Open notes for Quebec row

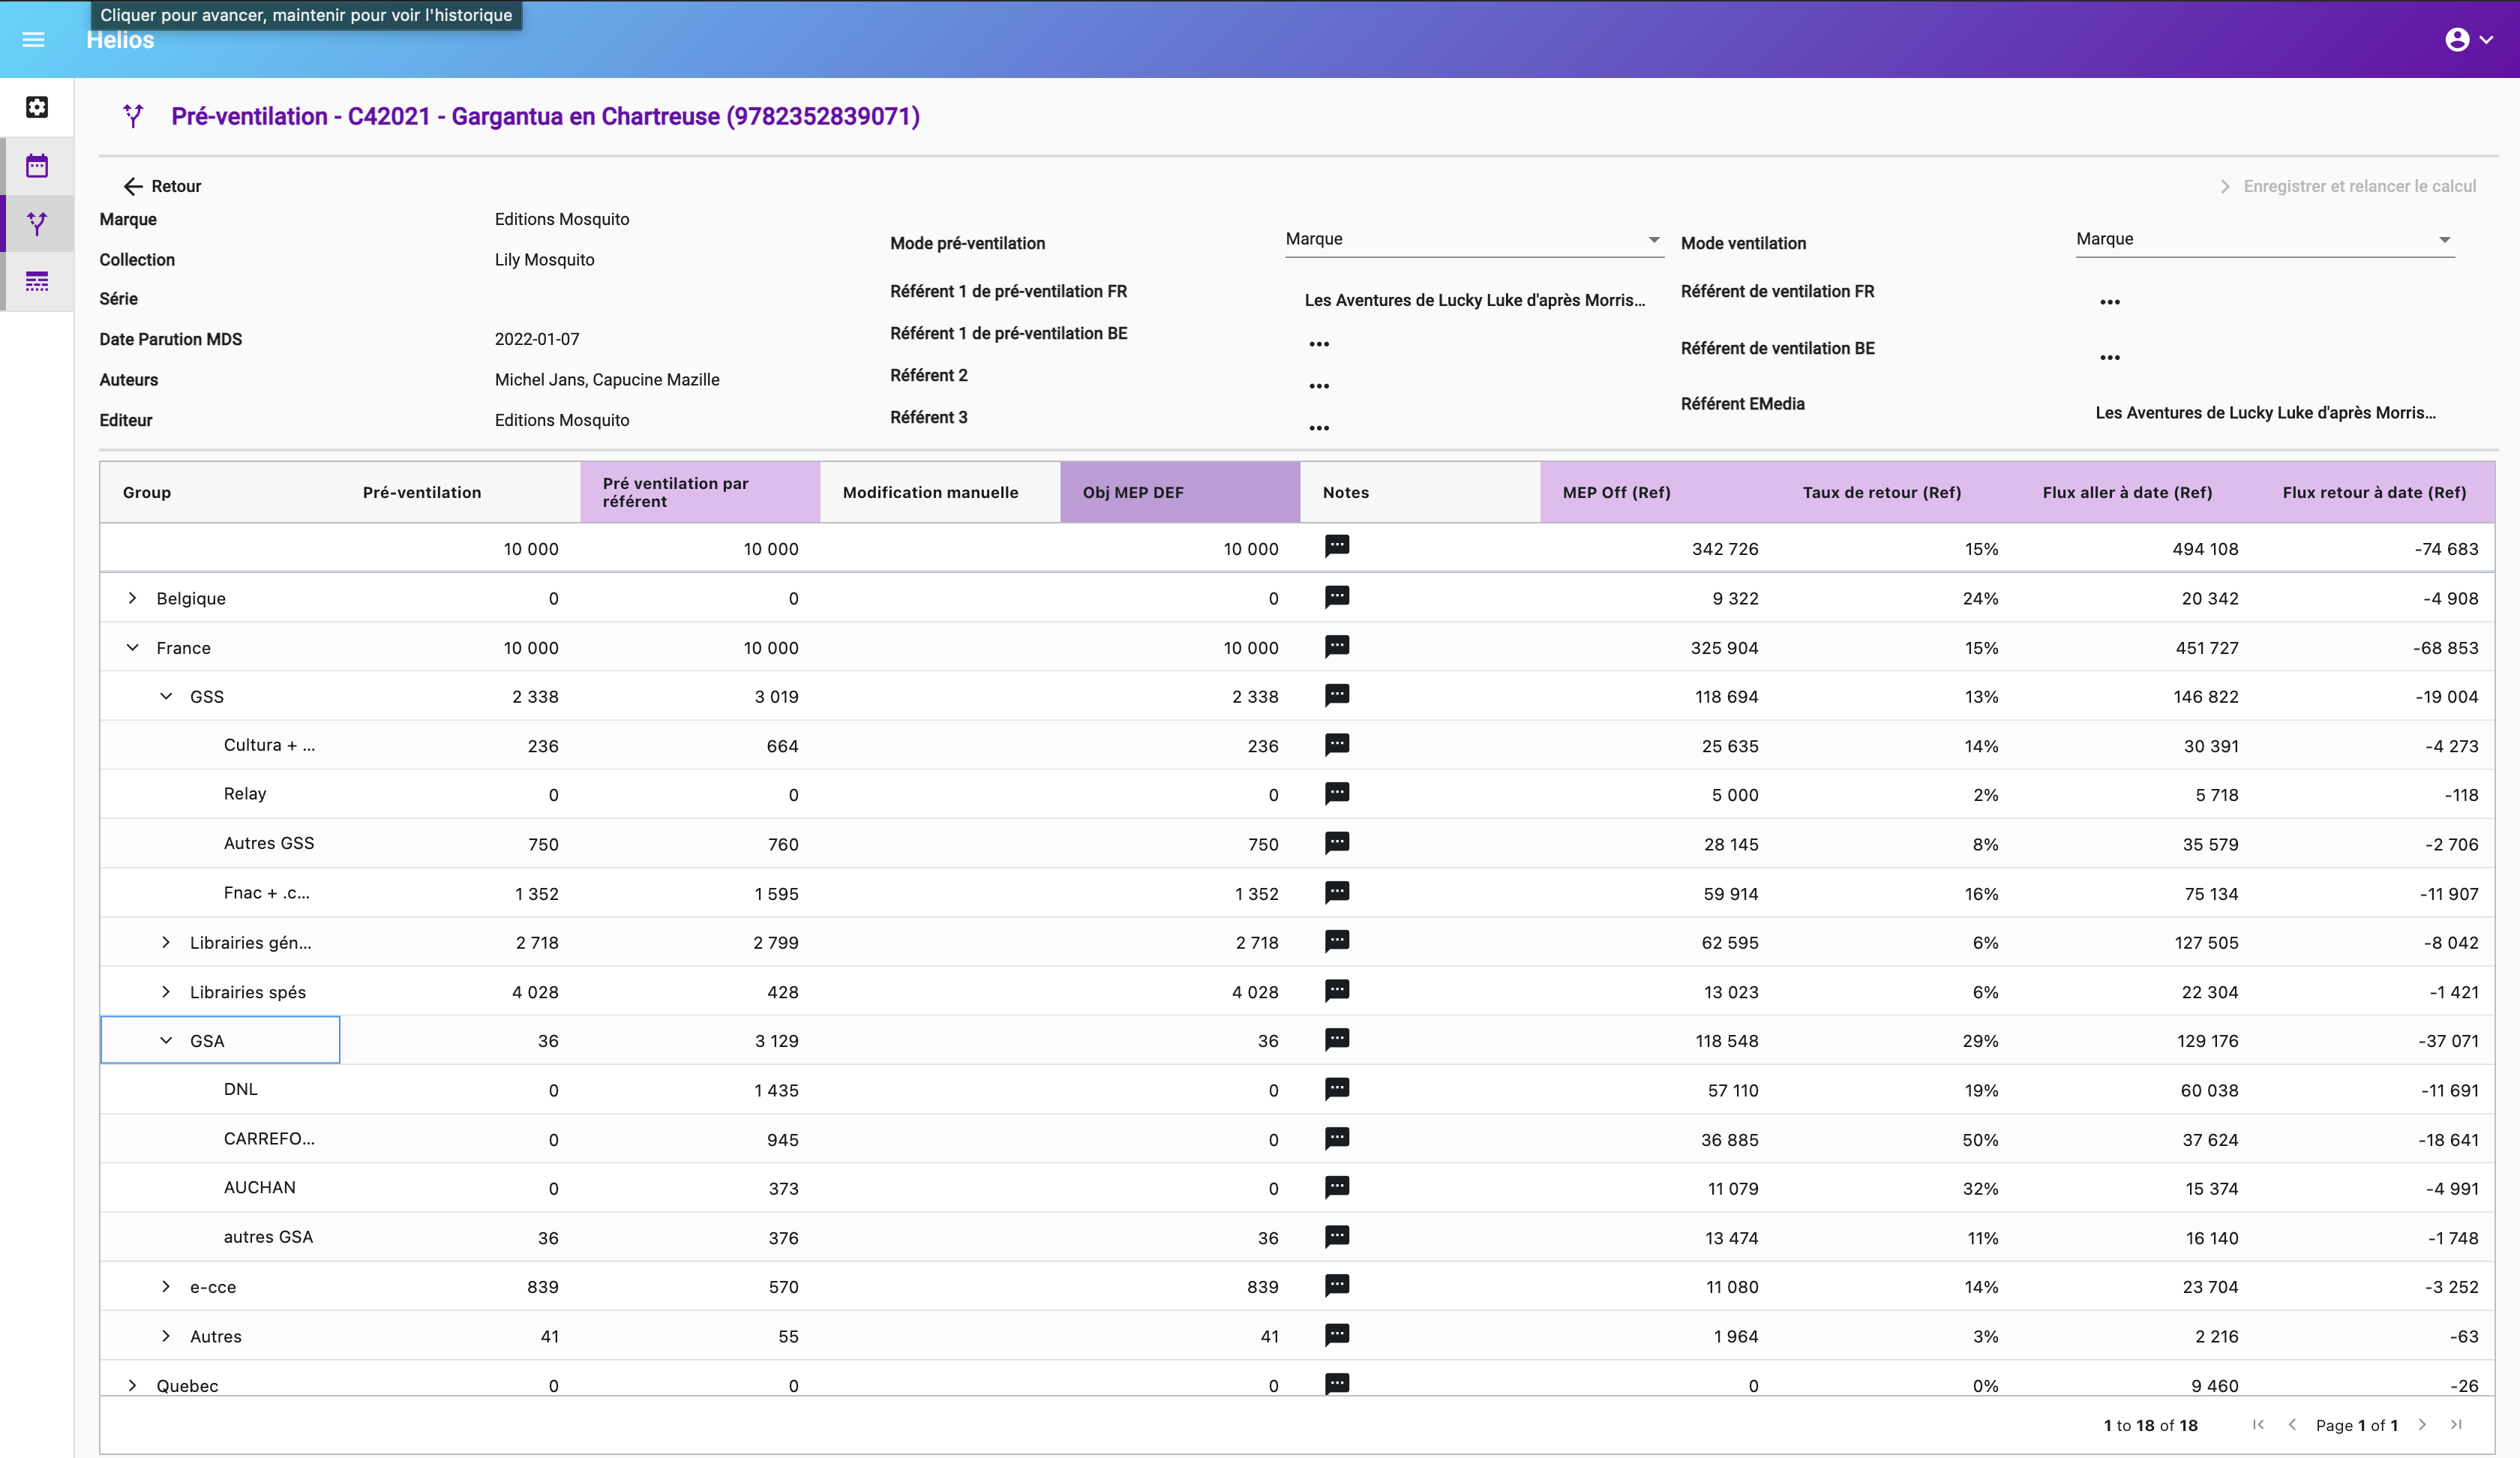click(x=1337, y=1384)
